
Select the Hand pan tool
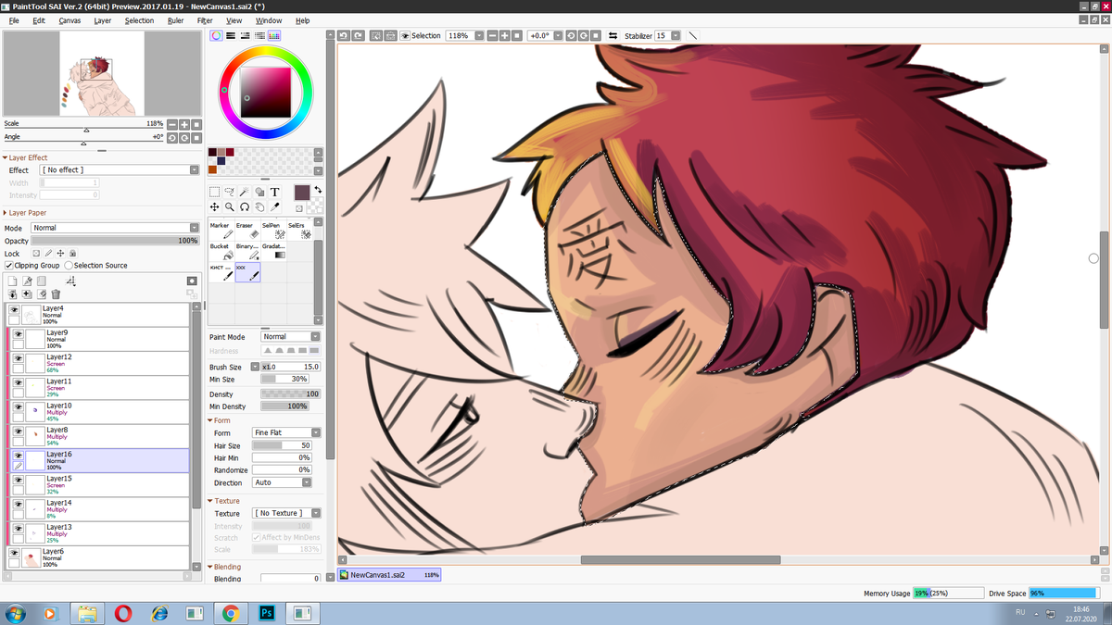pos(259,207)
